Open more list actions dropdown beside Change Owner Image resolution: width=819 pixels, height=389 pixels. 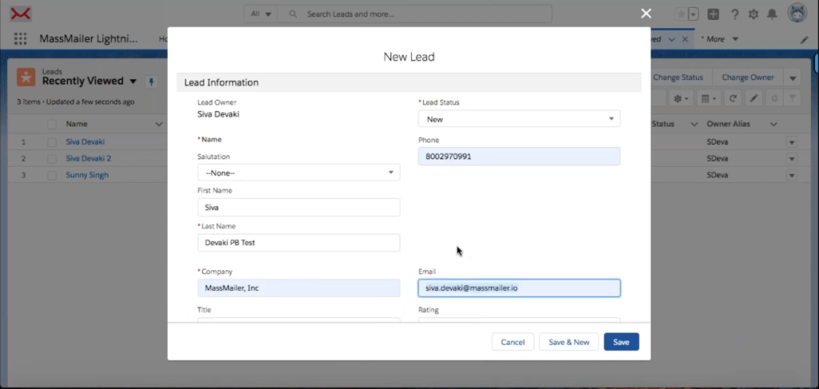pyautogui.click(x=793, y=77)
